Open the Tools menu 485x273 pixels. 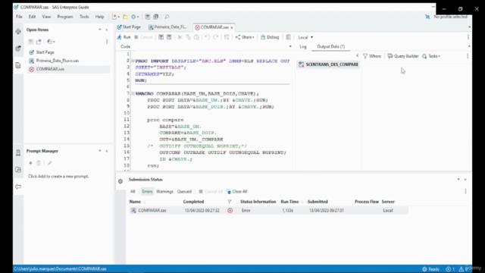[84, 17]
